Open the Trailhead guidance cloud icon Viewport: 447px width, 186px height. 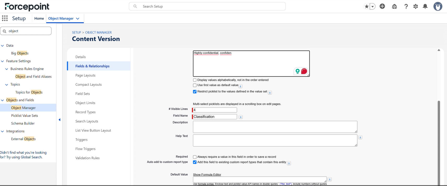(x=394, y=6)
